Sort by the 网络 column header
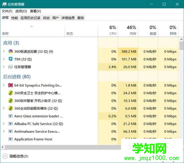 click(x=168, y=31)
